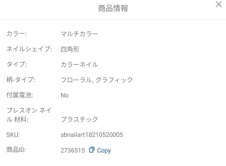Click the SKU code sbnailart18210520005

[92, 135]
